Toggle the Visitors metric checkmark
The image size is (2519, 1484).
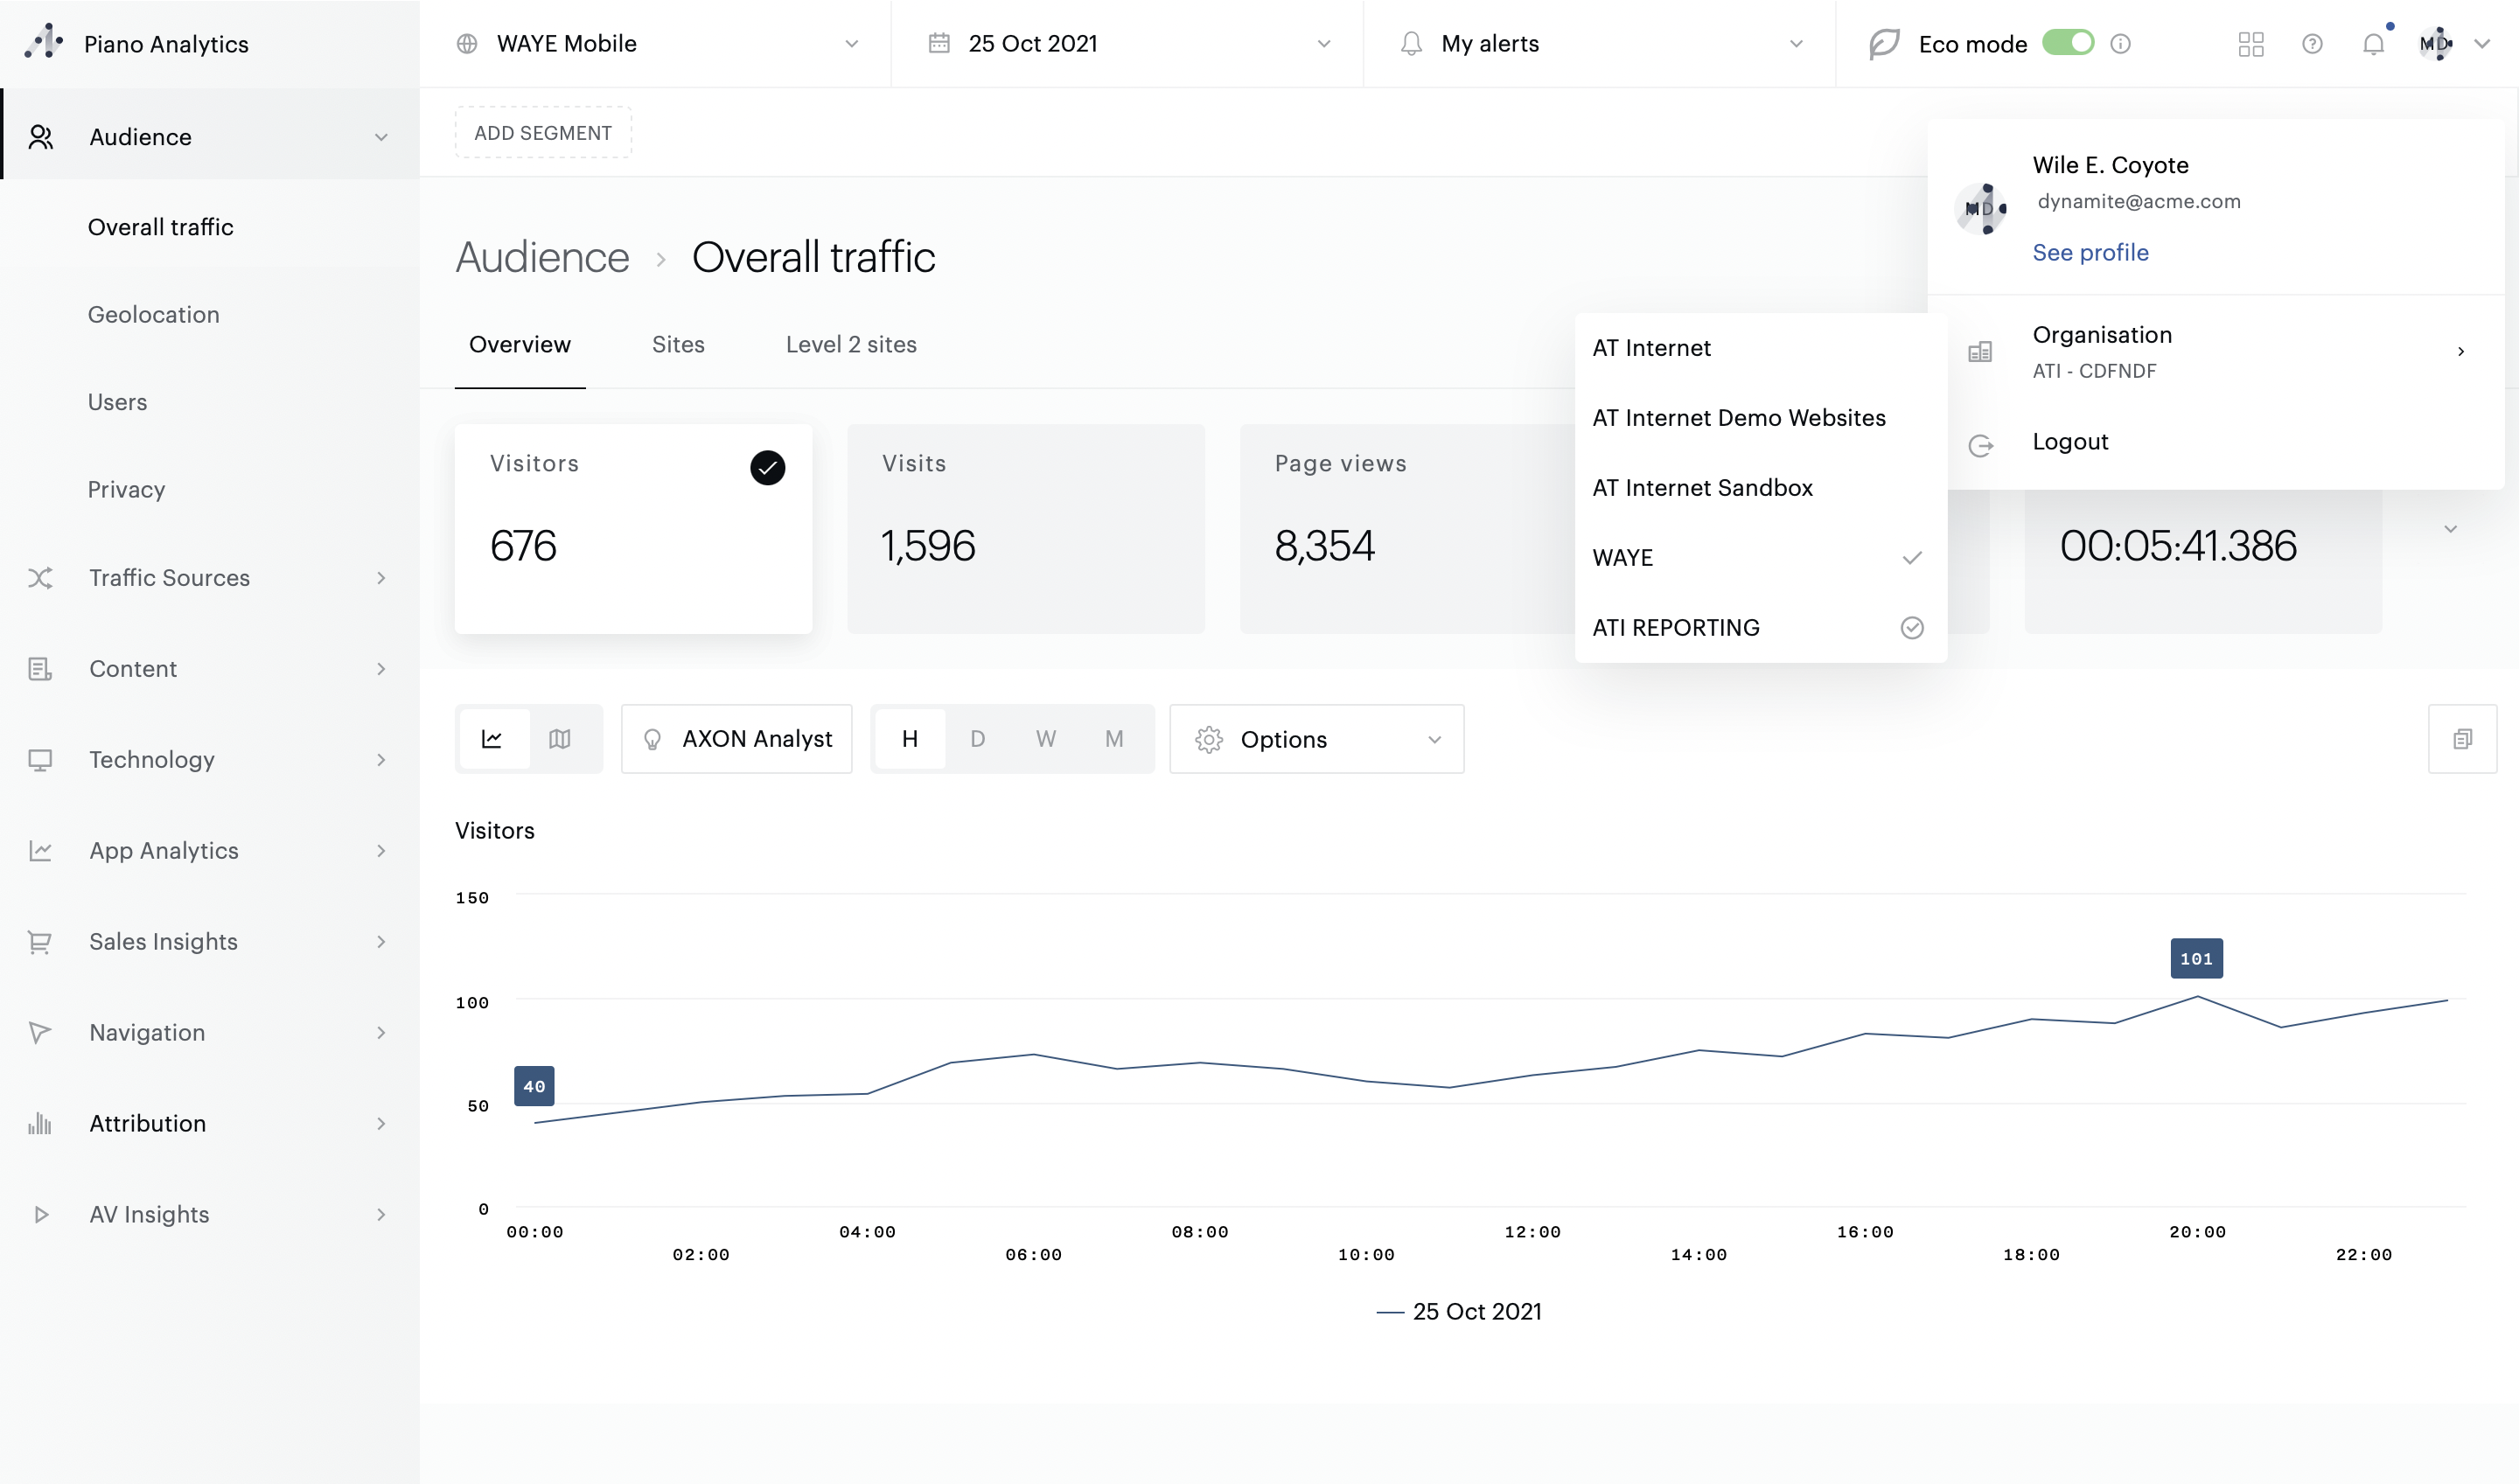(767, 467)
